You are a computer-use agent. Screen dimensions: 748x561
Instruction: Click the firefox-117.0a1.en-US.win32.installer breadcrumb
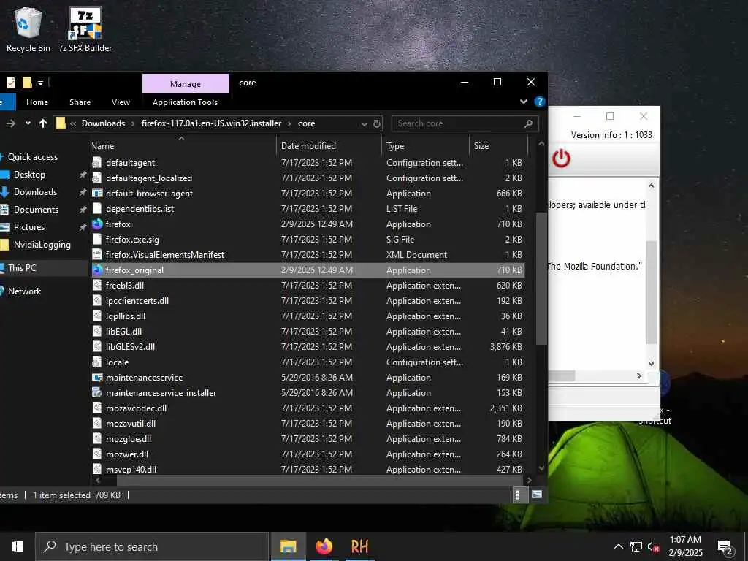tap(211, 123)
